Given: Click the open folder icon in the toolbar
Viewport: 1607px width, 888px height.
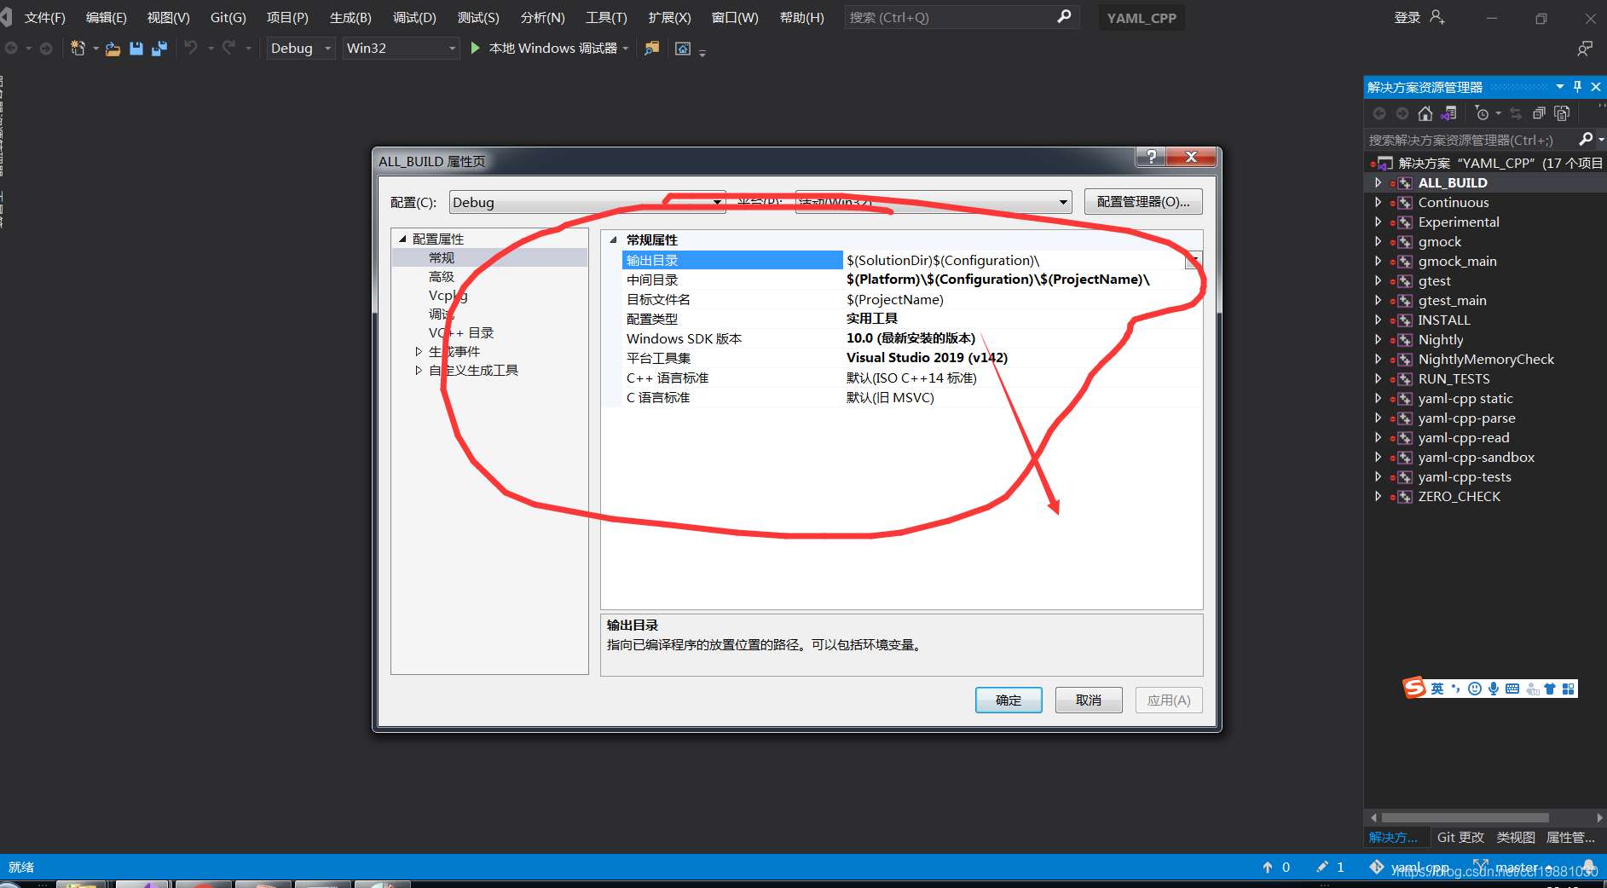Looking at the screenshot, I should (x=113, y=49).
